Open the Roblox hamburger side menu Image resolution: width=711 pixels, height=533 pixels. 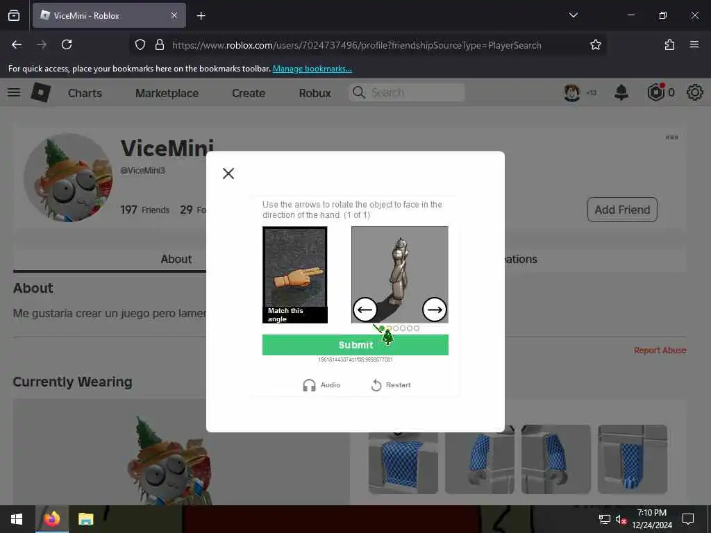tap(14, 92)
